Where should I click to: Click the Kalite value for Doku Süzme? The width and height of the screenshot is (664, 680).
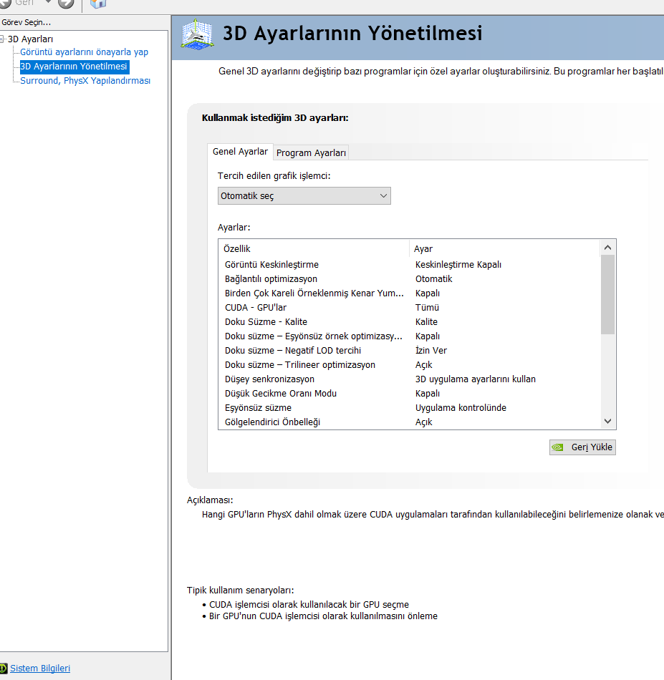(x=426, y=322)
